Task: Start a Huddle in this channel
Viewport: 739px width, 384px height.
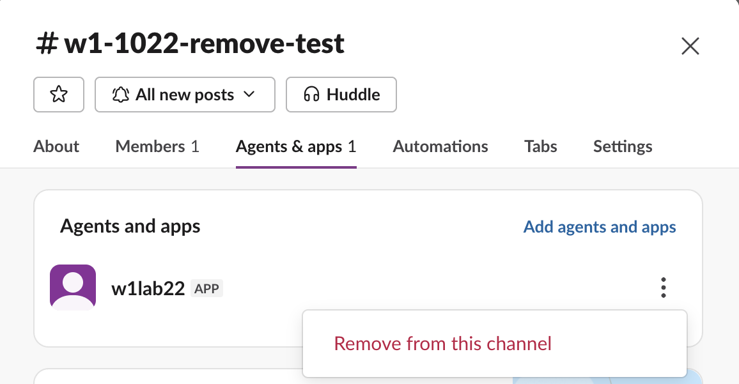Action: coord(341,95)
